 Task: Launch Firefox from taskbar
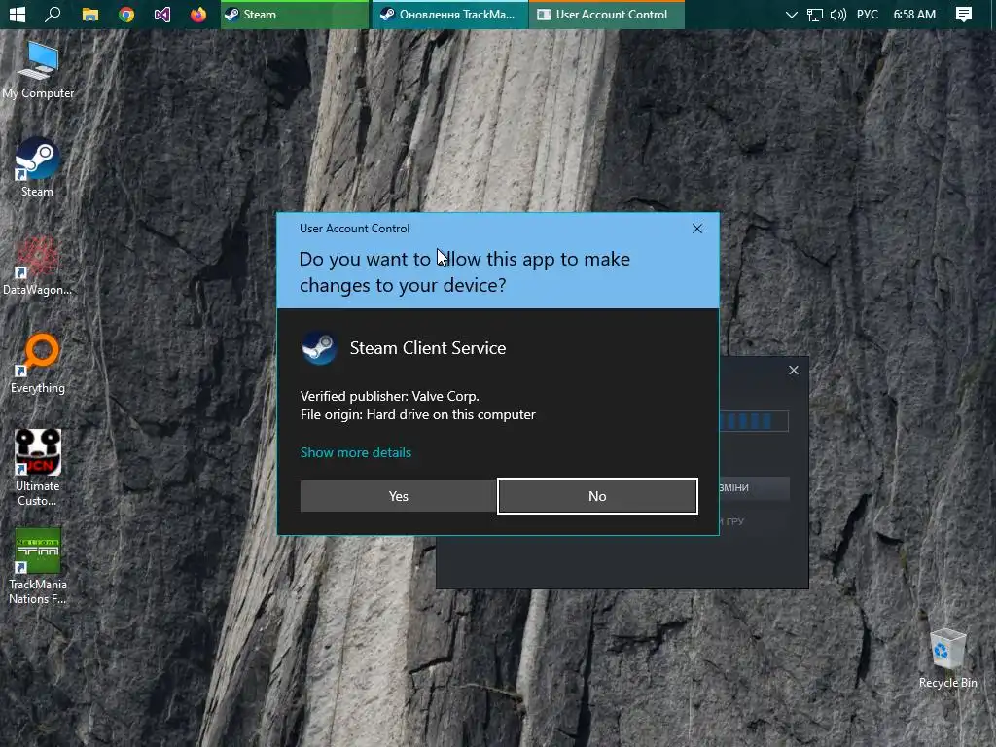[198, 14]
